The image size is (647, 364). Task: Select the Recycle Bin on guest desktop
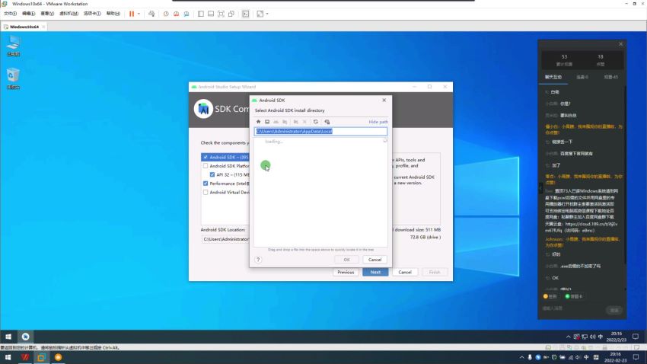coord(13,78)
